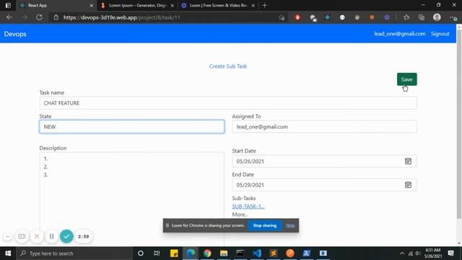Image resolution: width=462 pixels, height=260 pixels.
Task: Toggle the Loom camera button
Action: 22,236
